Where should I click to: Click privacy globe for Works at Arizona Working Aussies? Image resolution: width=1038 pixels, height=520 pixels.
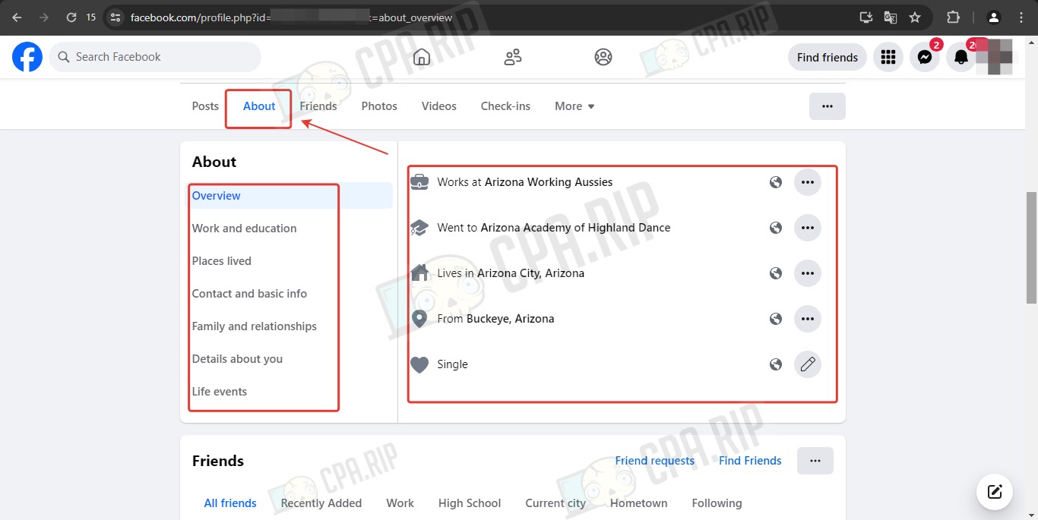point(776,182)
